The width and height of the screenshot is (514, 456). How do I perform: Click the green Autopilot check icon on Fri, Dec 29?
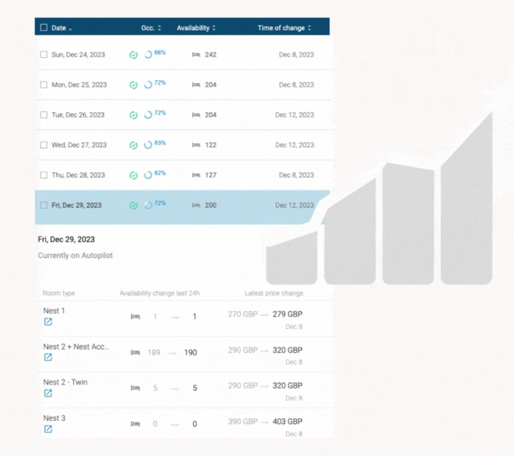tap(133, 206)
